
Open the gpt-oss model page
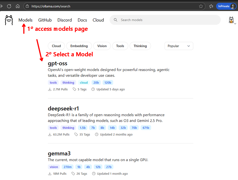click(57, 64)
